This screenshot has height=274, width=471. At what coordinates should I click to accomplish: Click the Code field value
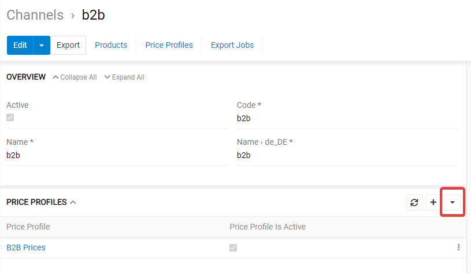click(x=244, y=119)
